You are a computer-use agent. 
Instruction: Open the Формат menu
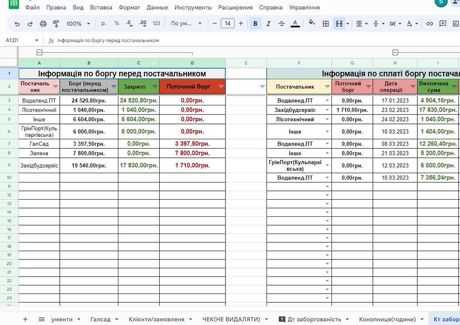pyautogui.click(x=130, y=7)
